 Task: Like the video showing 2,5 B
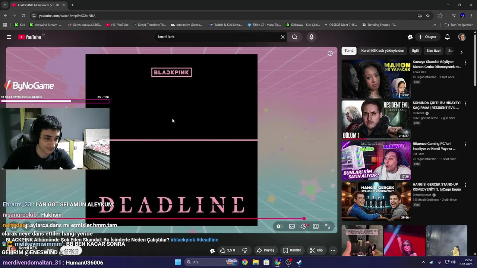pos(228,250)
